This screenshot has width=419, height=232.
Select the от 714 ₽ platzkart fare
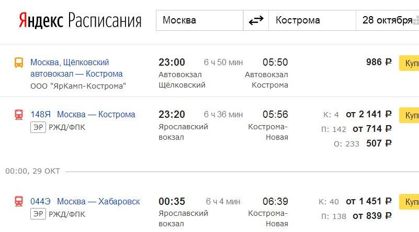(372, 129)
